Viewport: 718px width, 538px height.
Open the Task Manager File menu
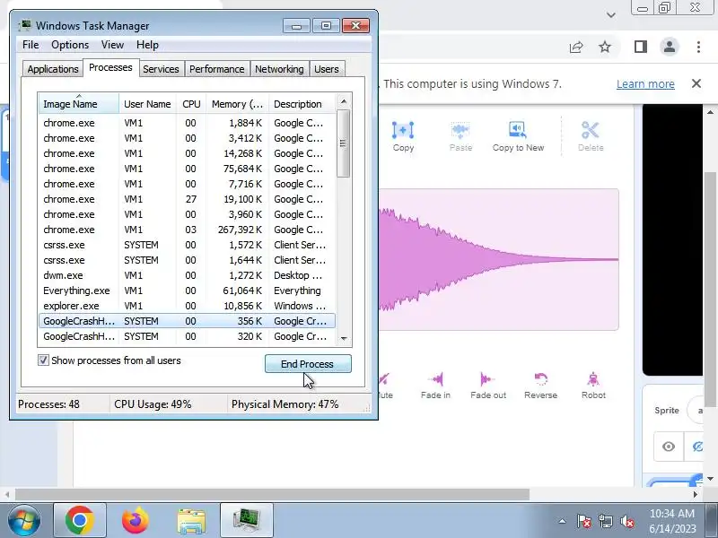[x=31, y=45]
